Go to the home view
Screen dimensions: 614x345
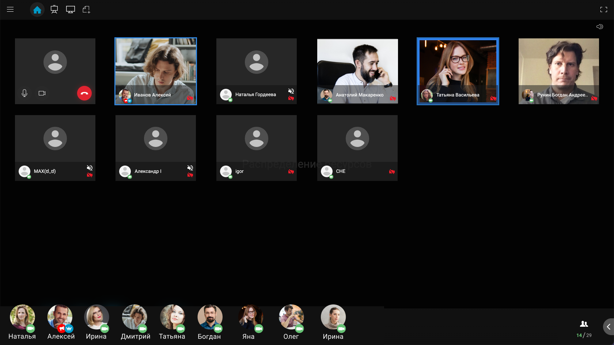[x=37, y=10]
